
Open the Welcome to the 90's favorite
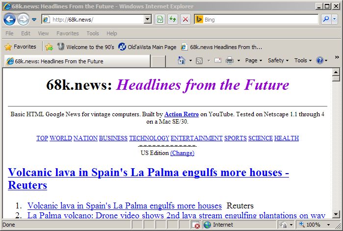point(85,47)
